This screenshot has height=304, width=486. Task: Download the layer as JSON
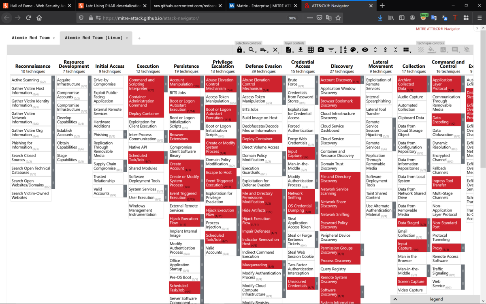point(301,50)
